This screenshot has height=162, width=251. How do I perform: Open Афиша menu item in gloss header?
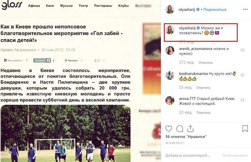pyautogui.click(x=34, y=6)
